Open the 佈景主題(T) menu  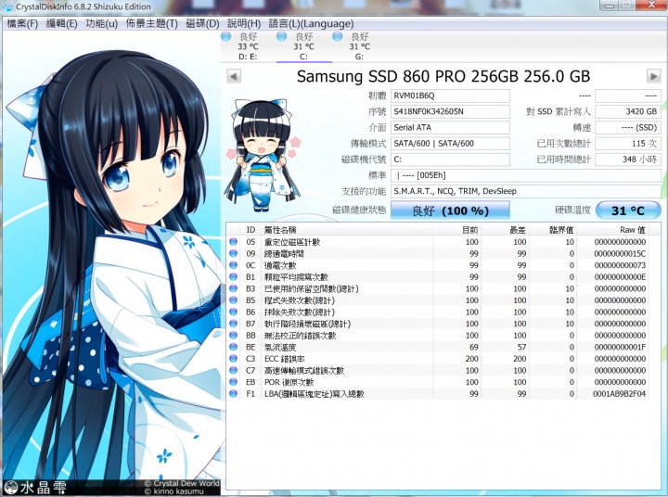[x=151, y=24]
